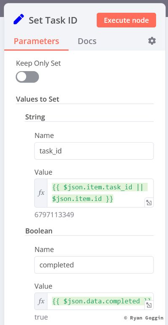Click the pencil icon beside Set Task ID
The image size is (168, 325).
coord(19,19)
